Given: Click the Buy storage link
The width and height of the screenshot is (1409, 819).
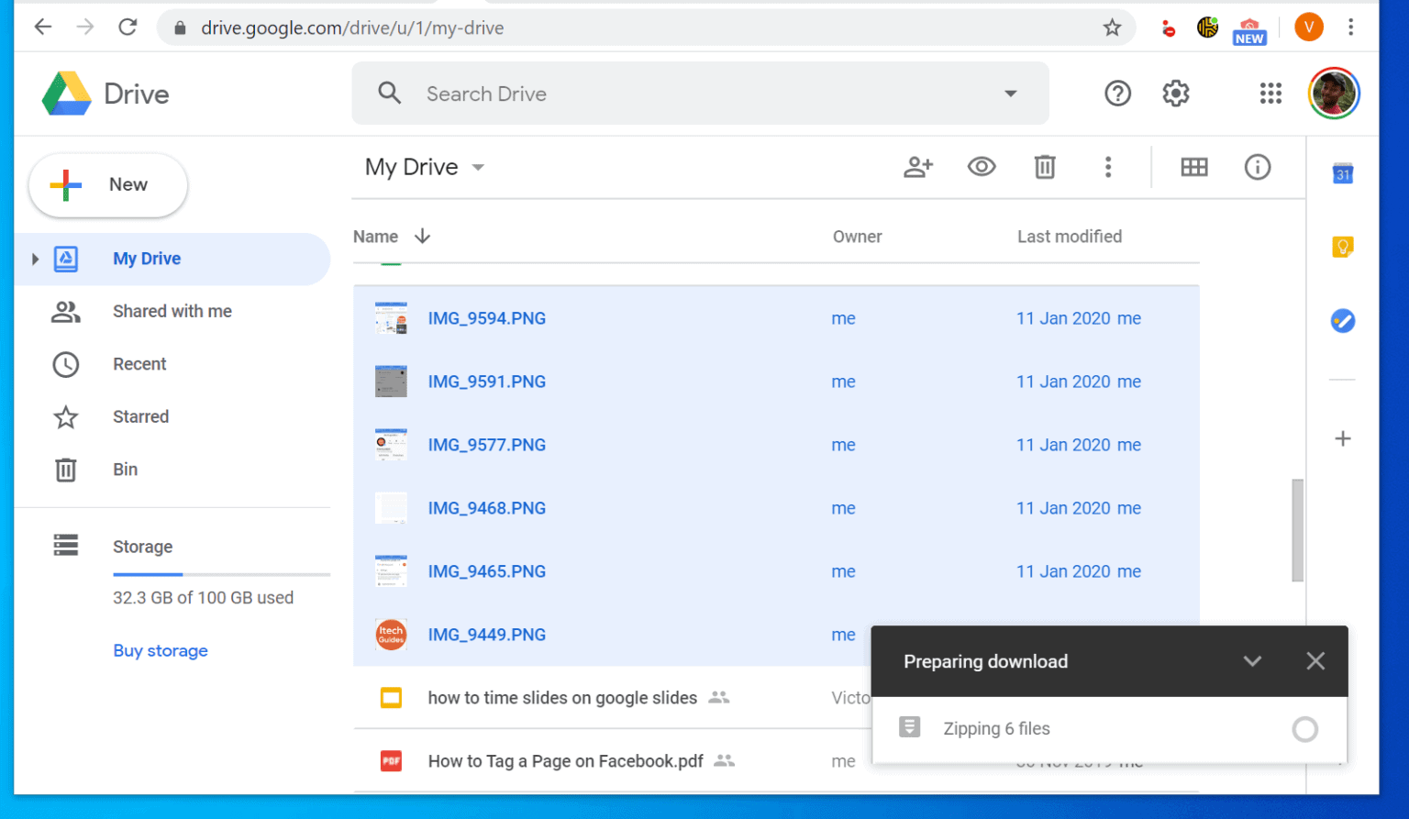Looking at the screenshot, I should click(x=161, y=650).
